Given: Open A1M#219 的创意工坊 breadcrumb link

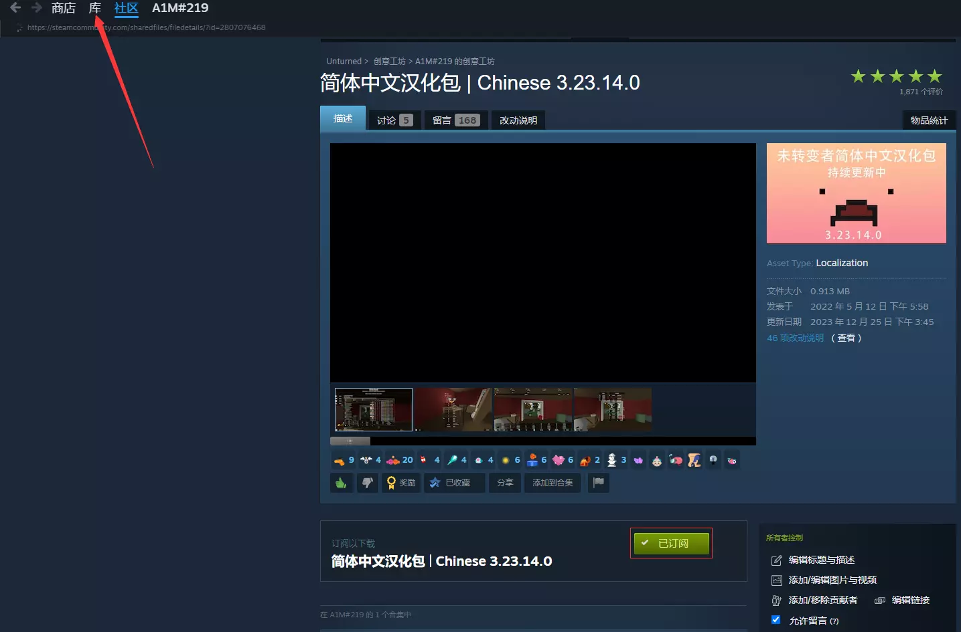Looking at the screenshot, I should coord(455,62).
